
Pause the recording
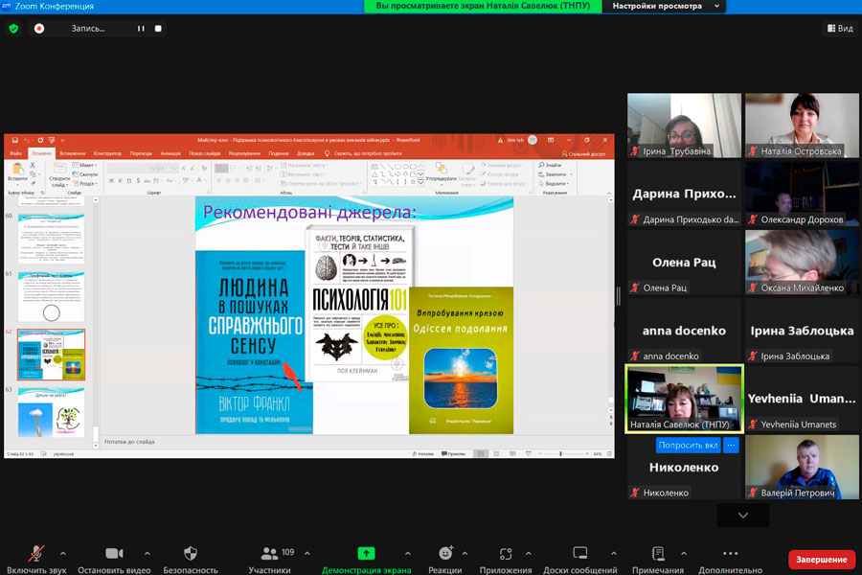(x=141, y=29)
